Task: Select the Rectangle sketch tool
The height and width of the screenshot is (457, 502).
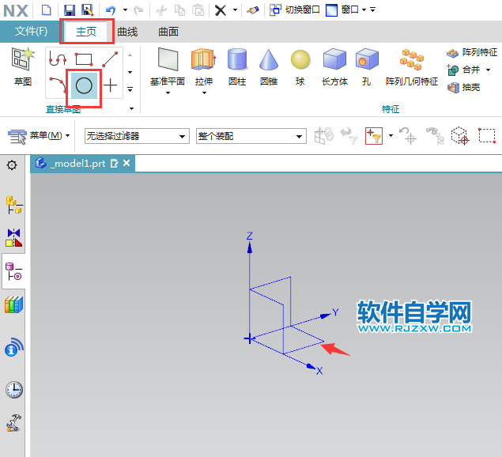Action: coord(84,59)
